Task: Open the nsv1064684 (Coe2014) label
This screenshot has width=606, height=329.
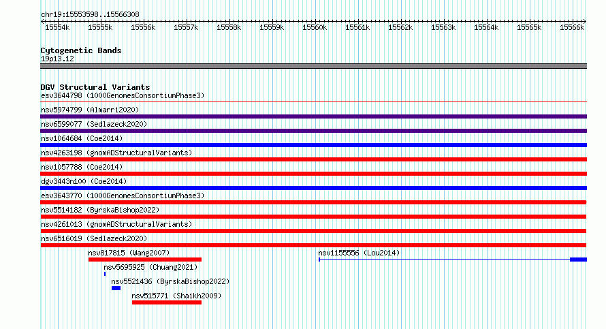Action: (82, 138)
